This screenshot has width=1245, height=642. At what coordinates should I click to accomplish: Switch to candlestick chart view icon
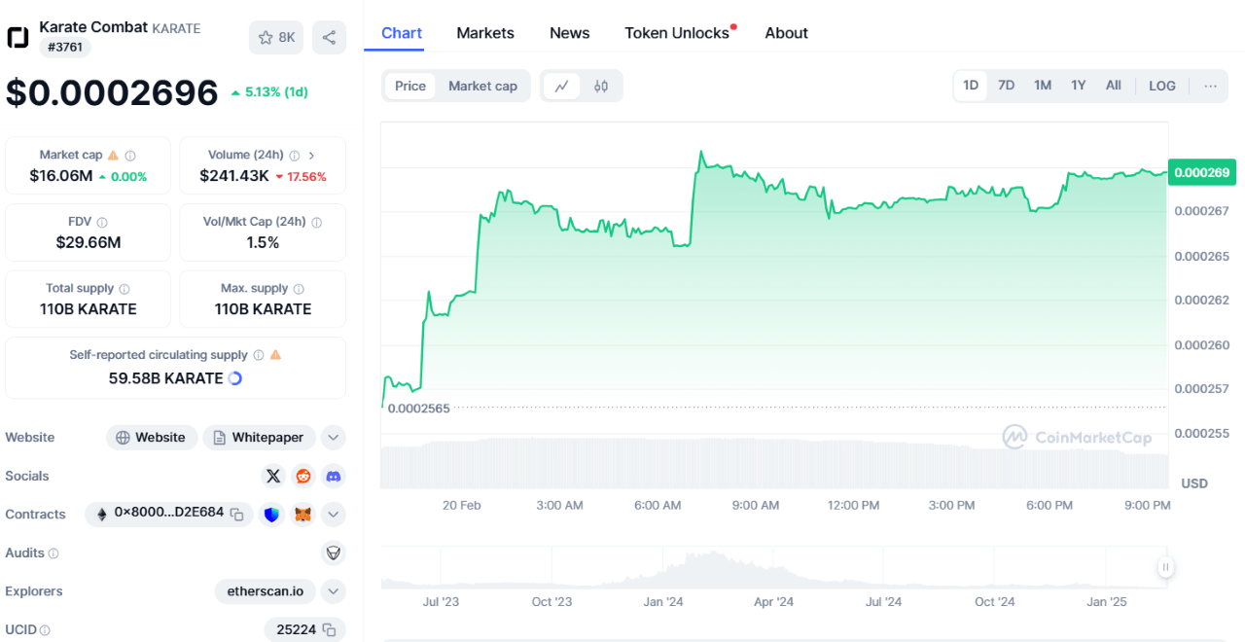tap(601, 86)
